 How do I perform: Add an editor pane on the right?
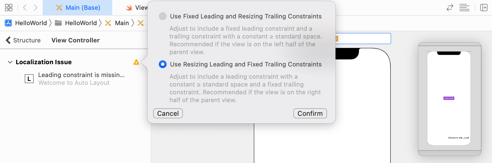tap(484, 8)
